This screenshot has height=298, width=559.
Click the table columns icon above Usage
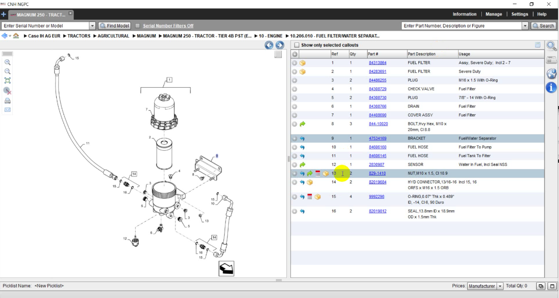click(538, 45)
